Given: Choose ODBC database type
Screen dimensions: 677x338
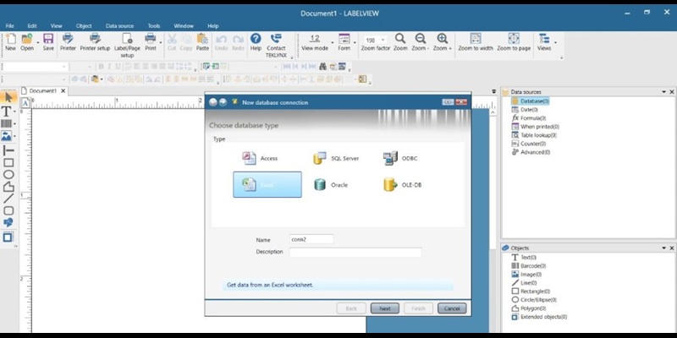Looking at the screenshot, I should pos(400,158).
